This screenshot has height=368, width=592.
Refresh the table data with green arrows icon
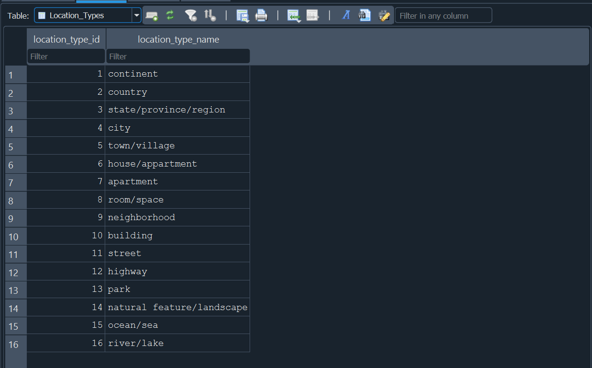coord(170,15)
